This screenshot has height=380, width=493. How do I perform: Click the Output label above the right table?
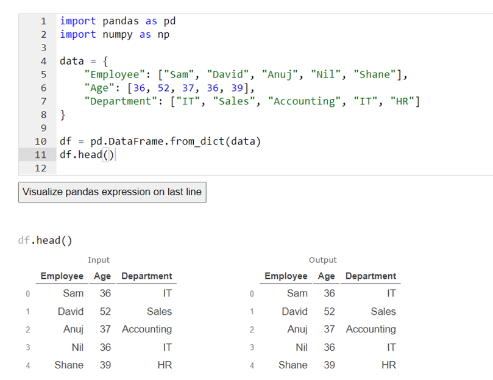click(322, 260)
